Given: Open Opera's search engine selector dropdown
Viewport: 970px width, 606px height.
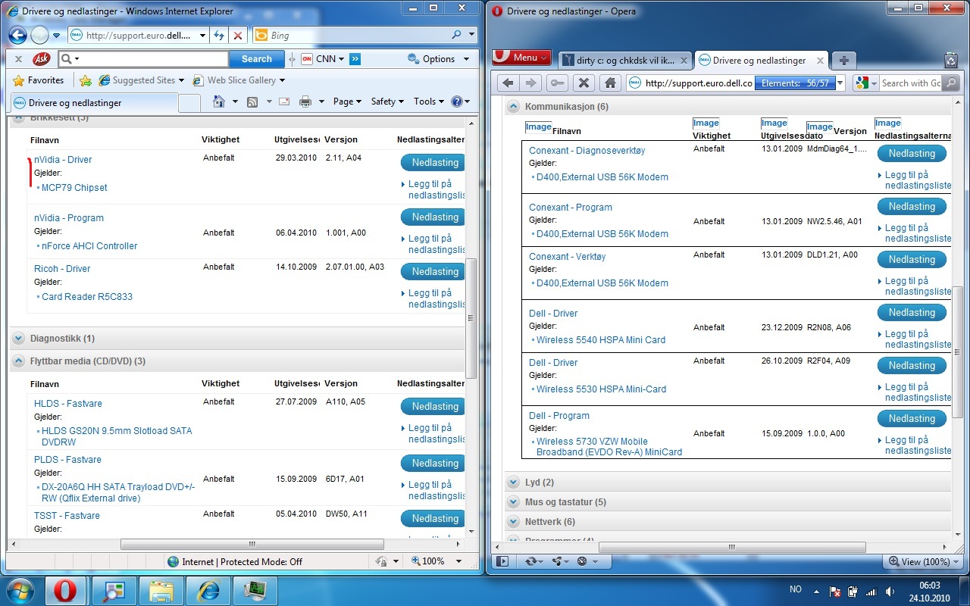Looking at the screenshot, I should click(x=865, y=83).
